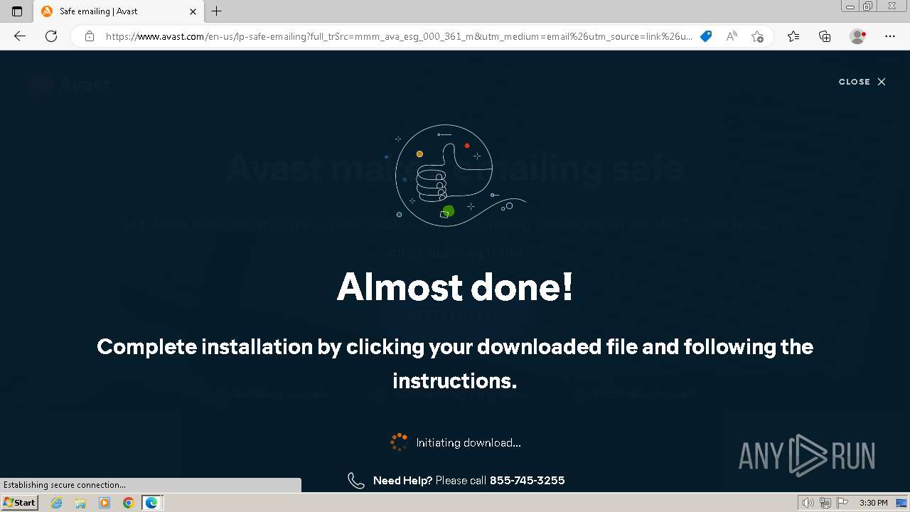Launch Chrome from taskbar

click(128, 503)
